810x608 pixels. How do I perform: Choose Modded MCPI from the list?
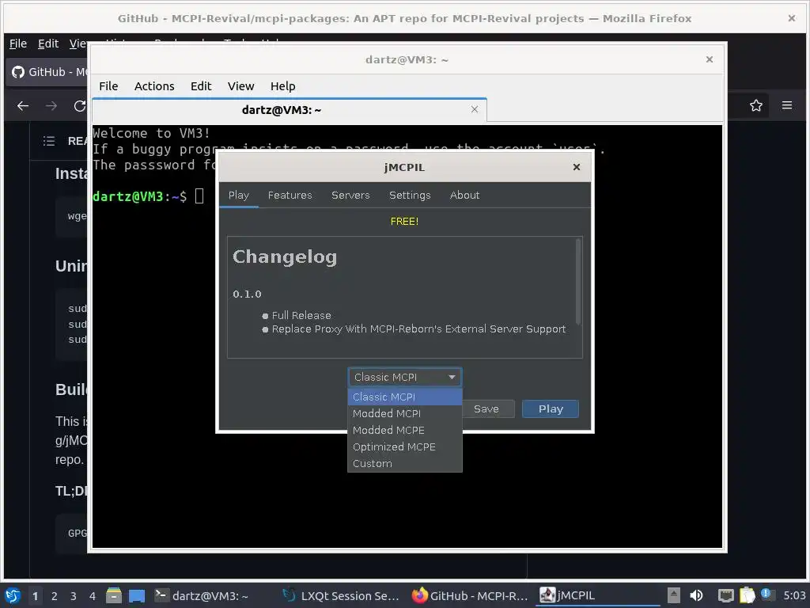pos(405,413)
